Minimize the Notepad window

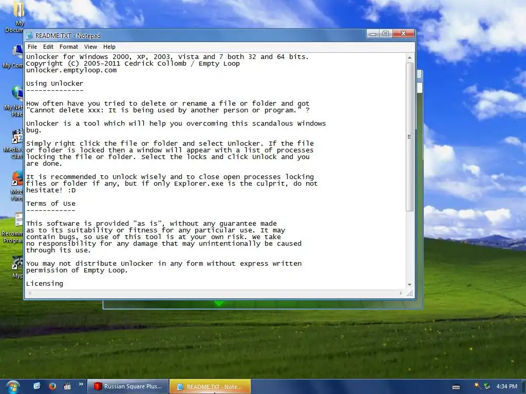click(373, 33)
